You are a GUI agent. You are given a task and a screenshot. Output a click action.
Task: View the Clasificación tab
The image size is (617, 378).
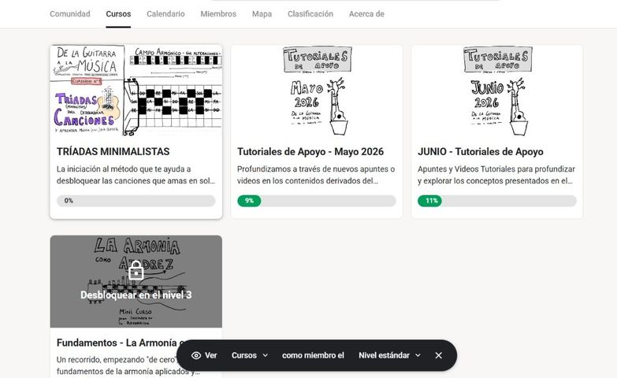(310, 13)
